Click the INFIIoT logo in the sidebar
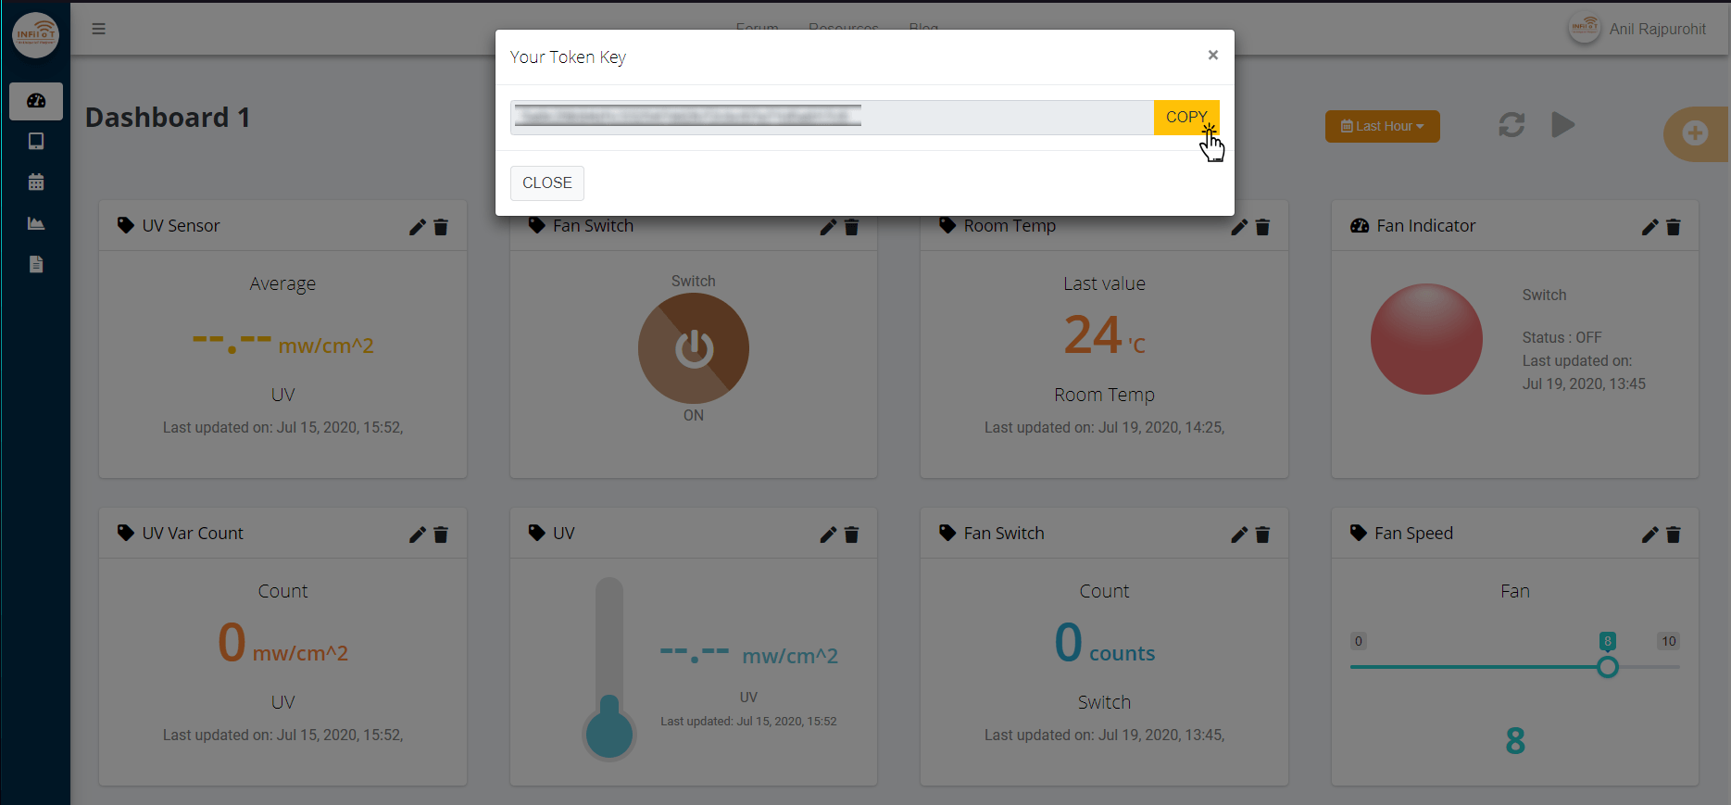The height and width of the screenshot is (805, 1731). [x=35, y=35]
